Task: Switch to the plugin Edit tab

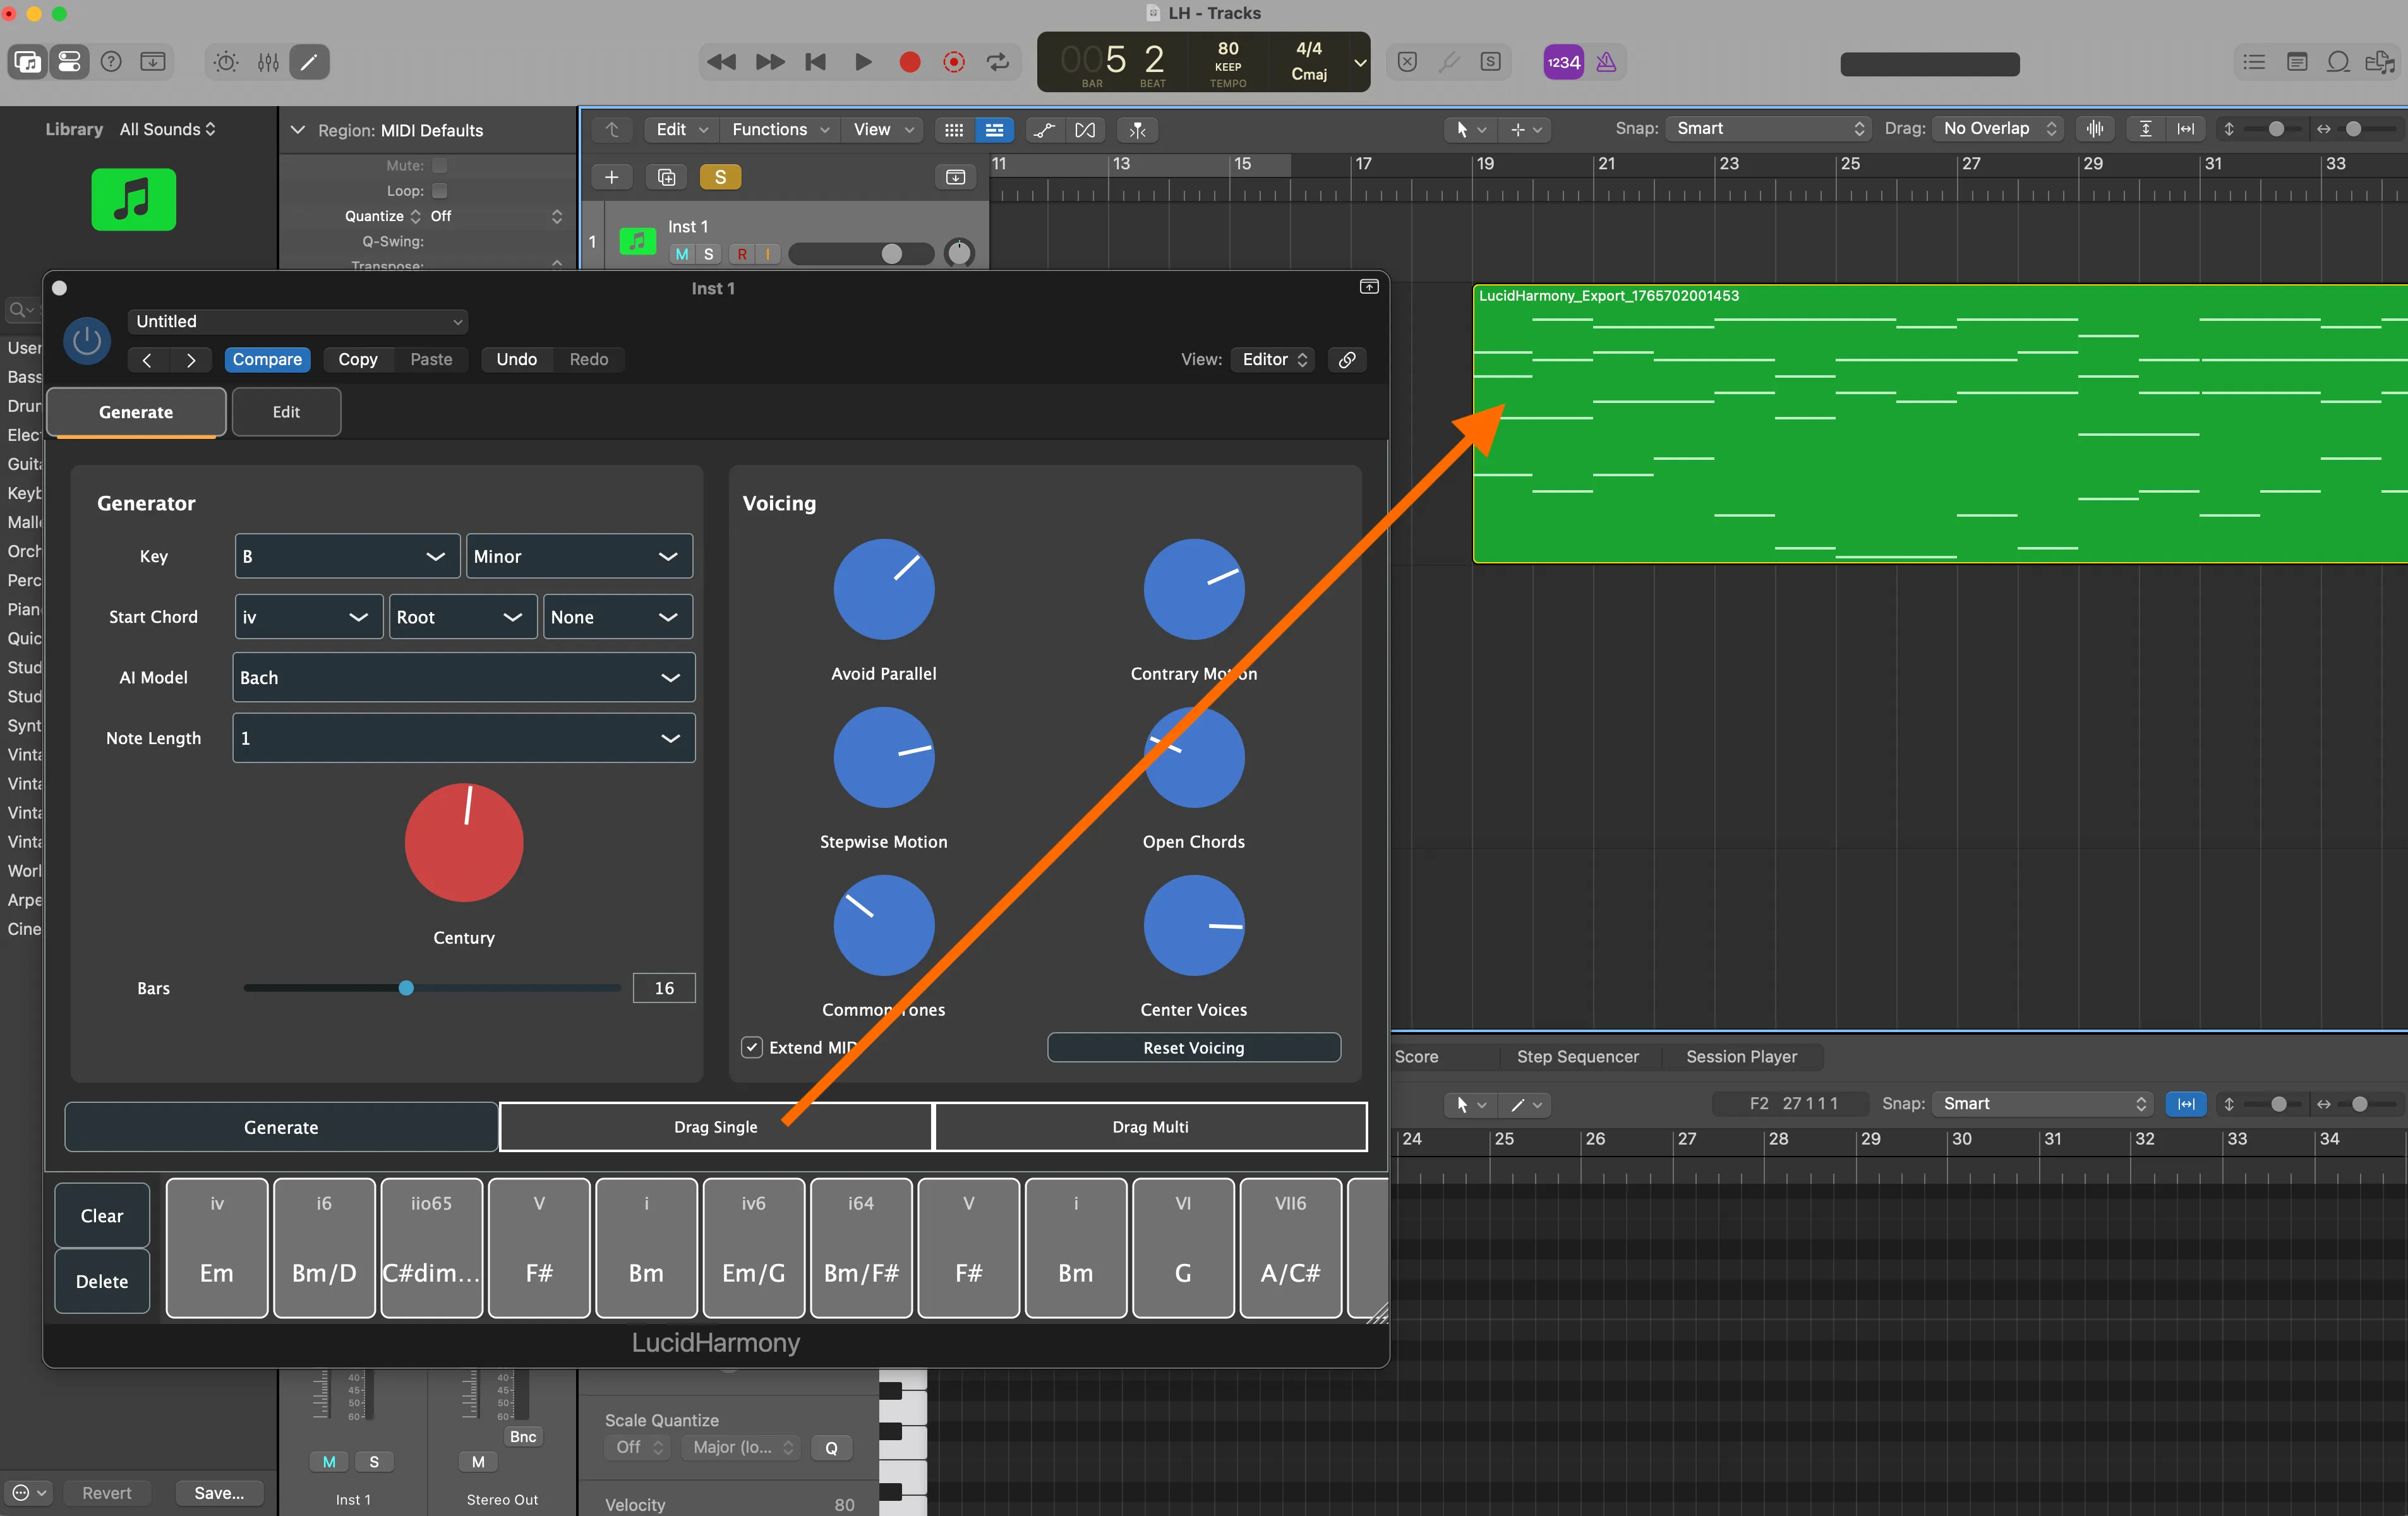Action: [286, 412]
